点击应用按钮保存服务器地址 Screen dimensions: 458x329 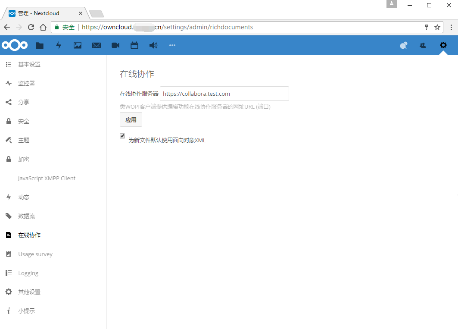[x=131, y=119]
